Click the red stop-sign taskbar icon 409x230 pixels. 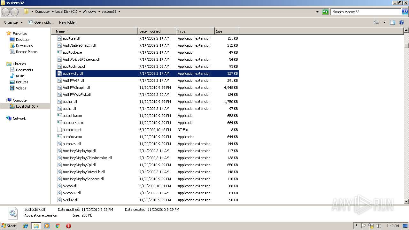click(68, 226)
